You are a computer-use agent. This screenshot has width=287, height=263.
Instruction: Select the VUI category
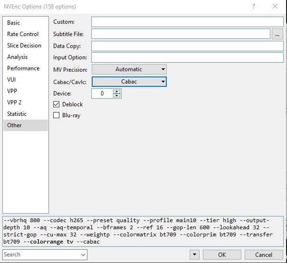[x=26, y=80]
